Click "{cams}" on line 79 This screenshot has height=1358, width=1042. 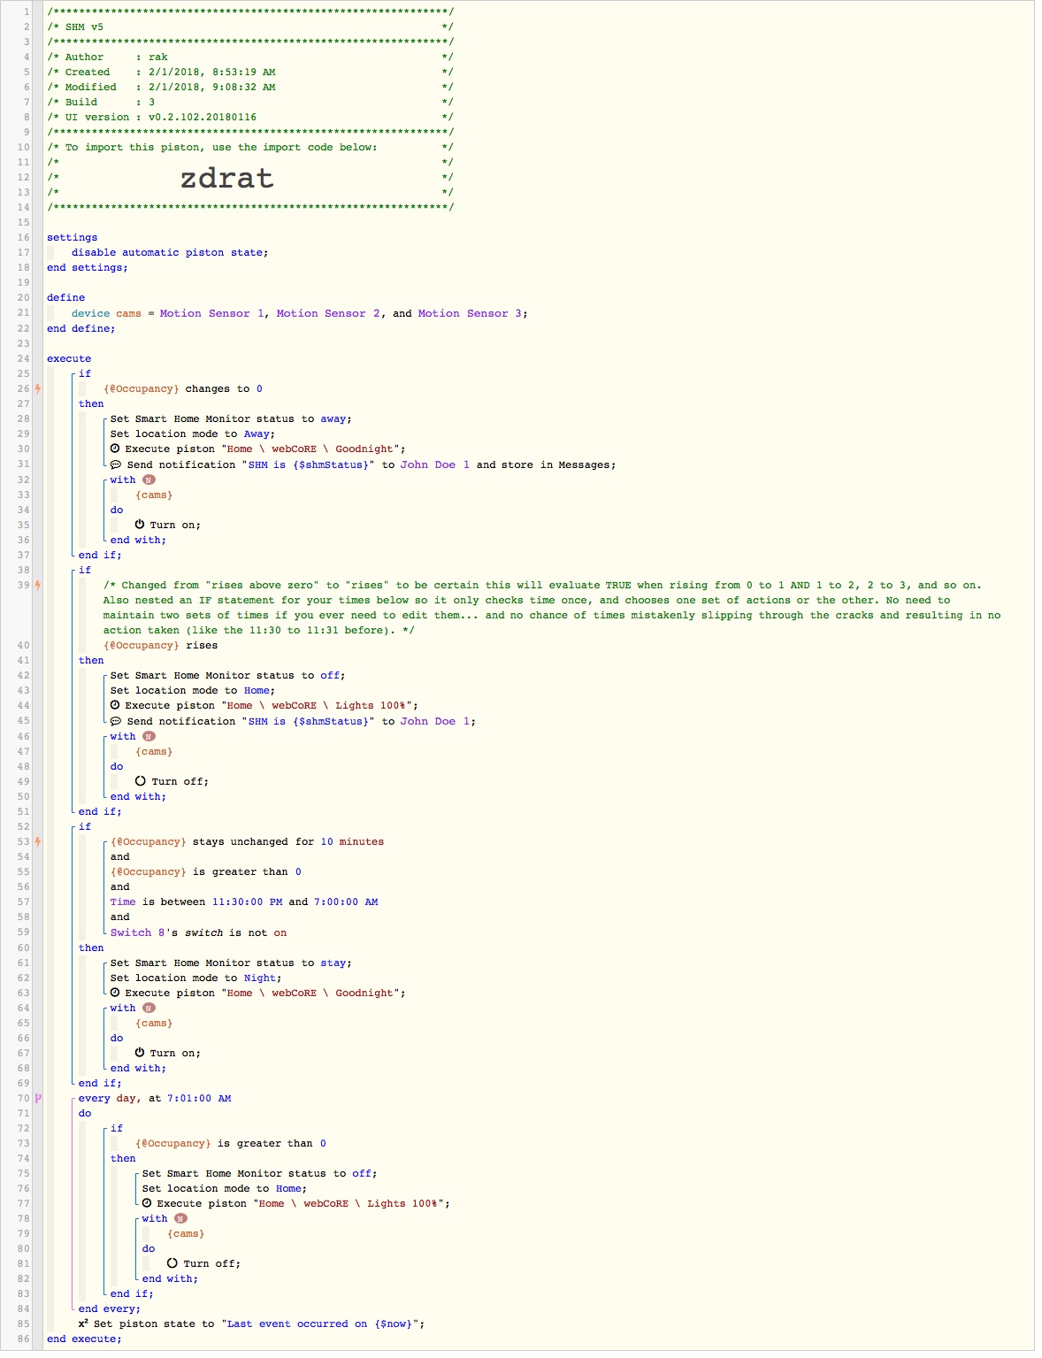186,1234
